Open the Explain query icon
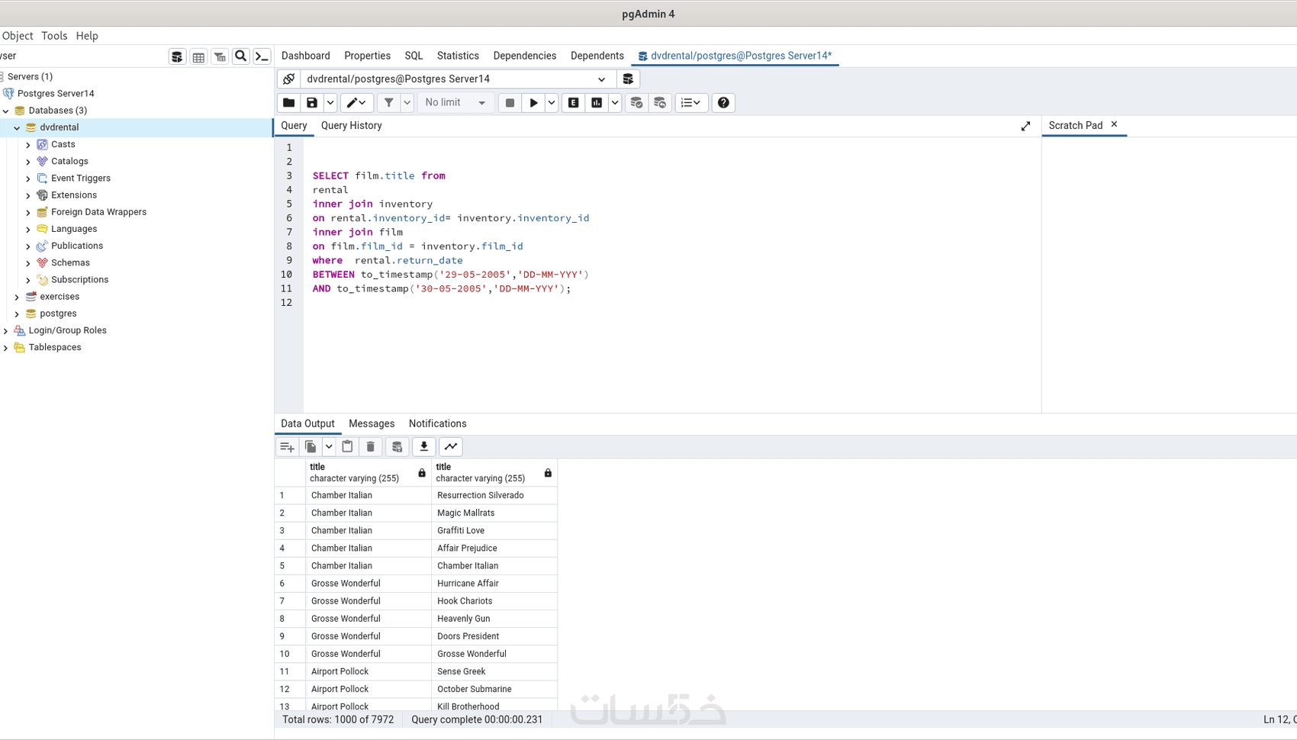The height and width of the screenshot is (740, 1297). click(573, 102)
